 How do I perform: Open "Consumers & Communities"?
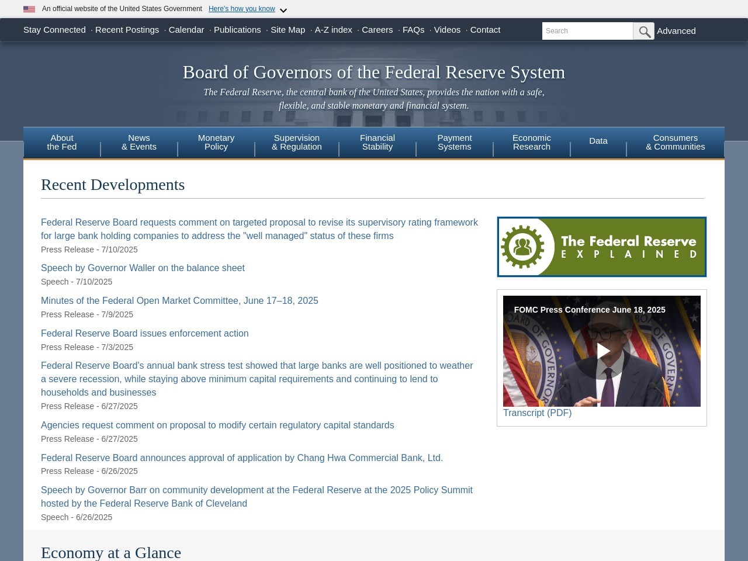pos(675,142)
